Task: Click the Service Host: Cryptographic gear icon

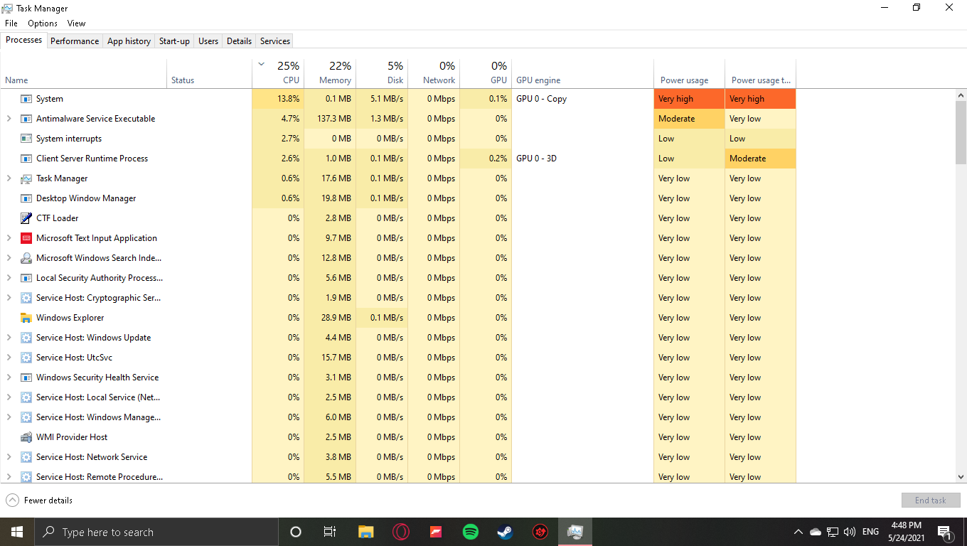Action: 26,298
